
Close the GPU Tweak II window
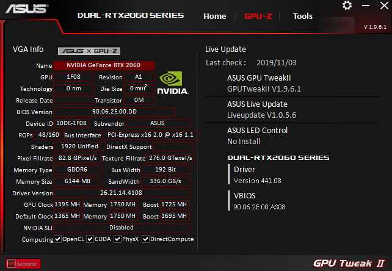coord(384,5)
